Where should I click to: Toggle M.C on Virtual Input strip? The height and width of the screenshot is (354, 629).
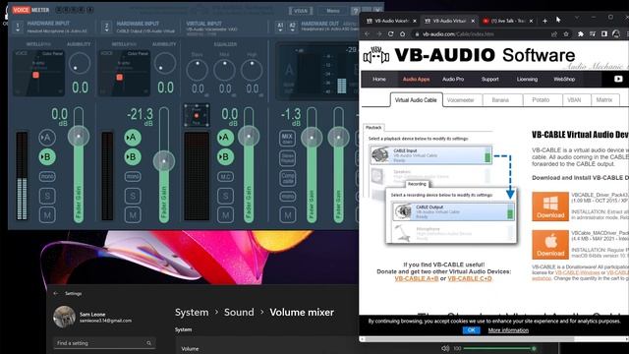click(x=225, y=177)
